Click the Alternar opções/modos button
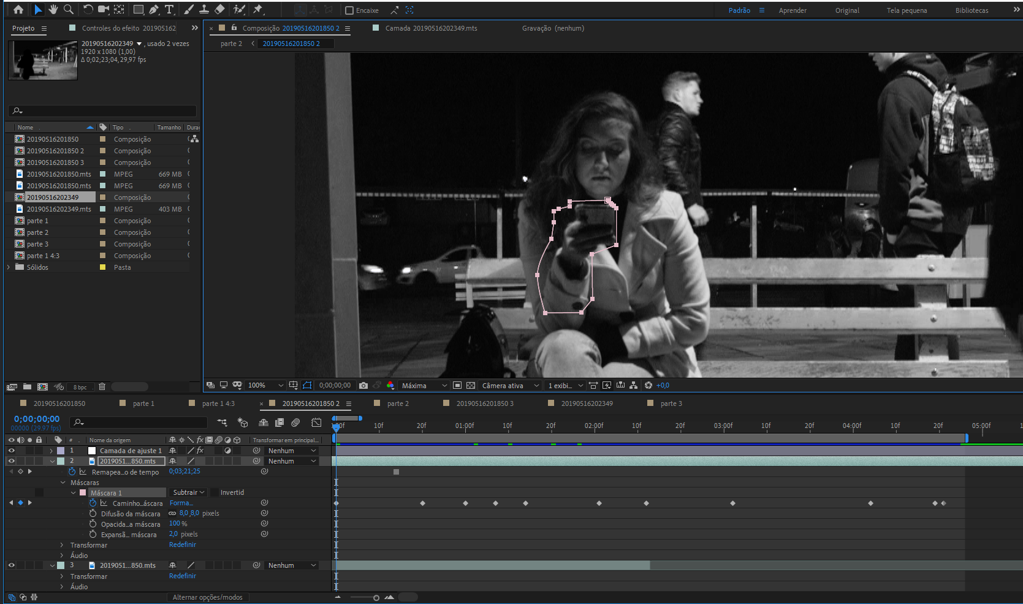This screenshot has height=604, width=1023. [x=208, y=597]
